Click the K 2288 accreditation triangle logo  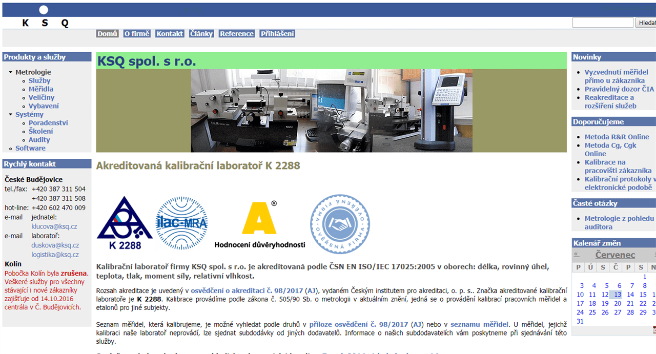tap(125, 223)
